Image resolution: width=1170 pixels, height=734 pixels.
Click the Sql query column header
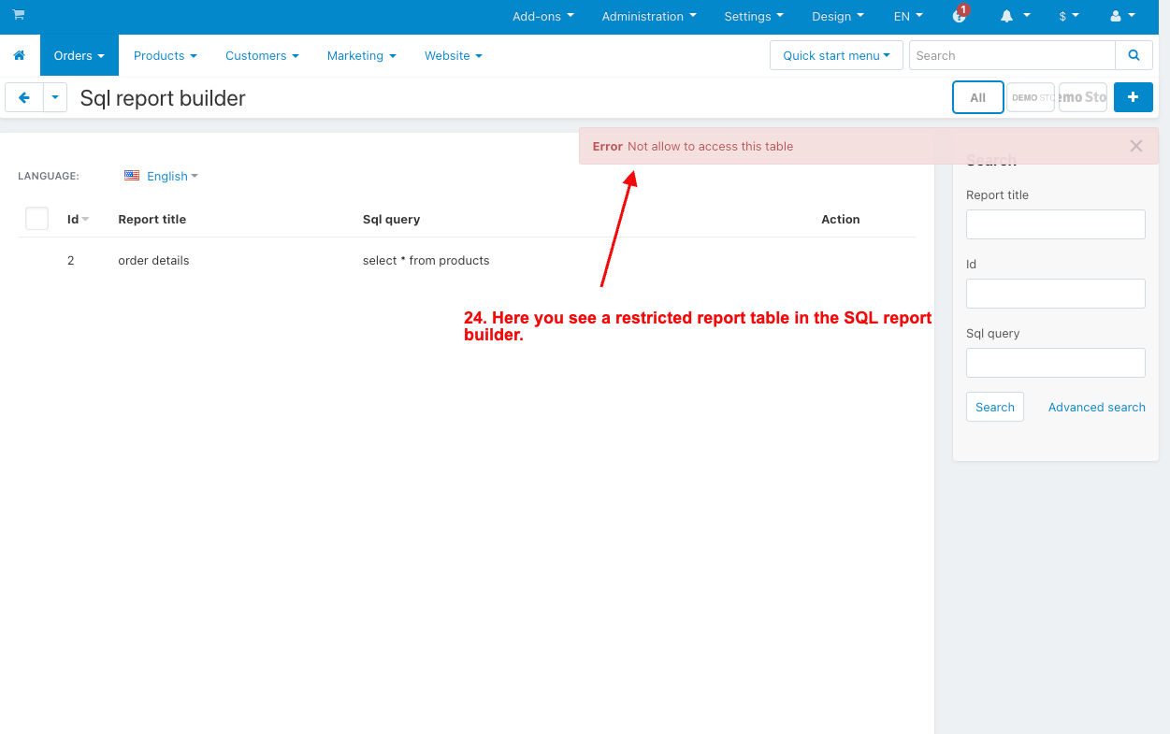392,219
